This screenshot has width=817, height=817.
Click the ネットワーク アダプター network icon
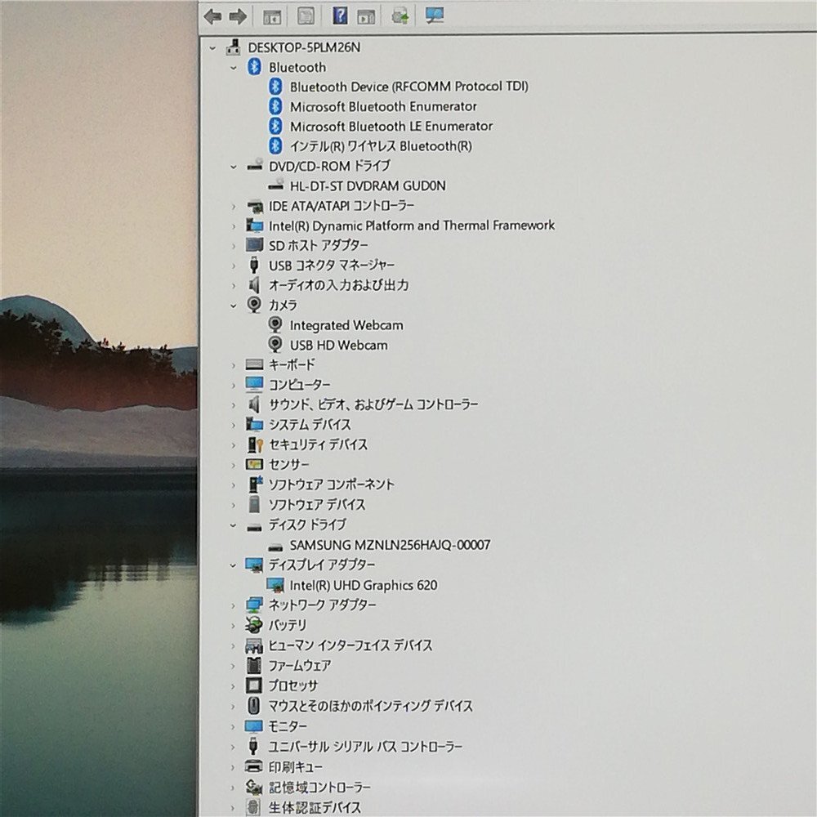tap(254, 605)
